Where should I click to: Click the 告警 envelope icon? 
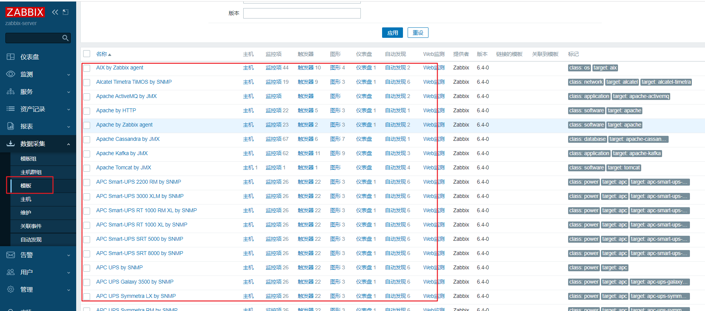click(11, 255)
